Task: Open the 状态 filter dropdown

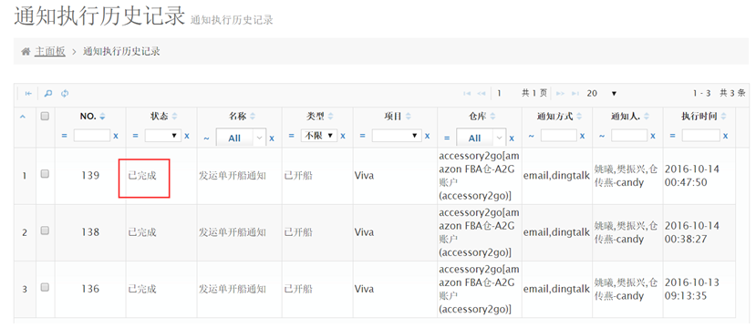Action: (163, 136)
